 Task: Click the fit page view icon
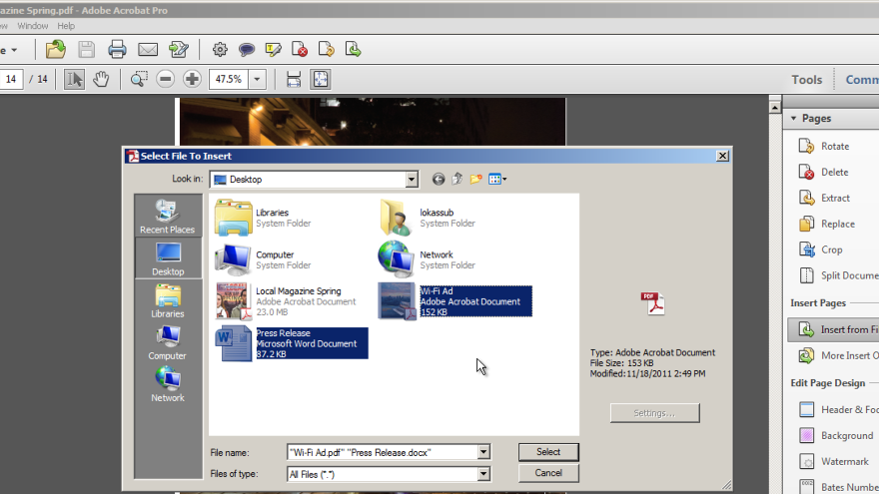[x=321, y=79]
